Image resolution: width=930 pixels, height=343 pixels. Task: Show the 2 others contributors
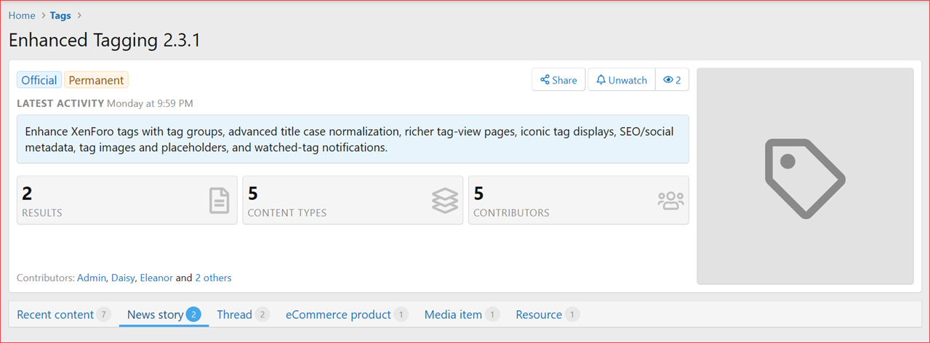(213, 278)
